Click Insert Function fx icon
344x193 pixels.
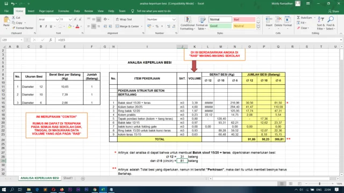coord(51,40)
